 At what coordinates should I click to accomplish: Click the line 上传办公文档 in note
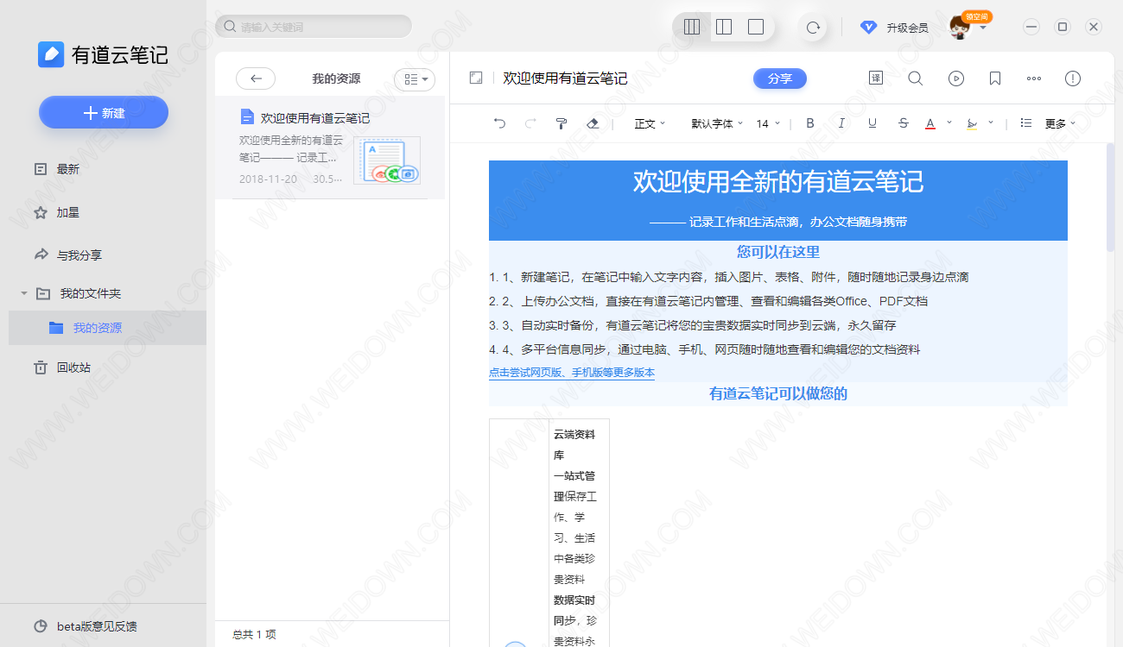[708, 301]
